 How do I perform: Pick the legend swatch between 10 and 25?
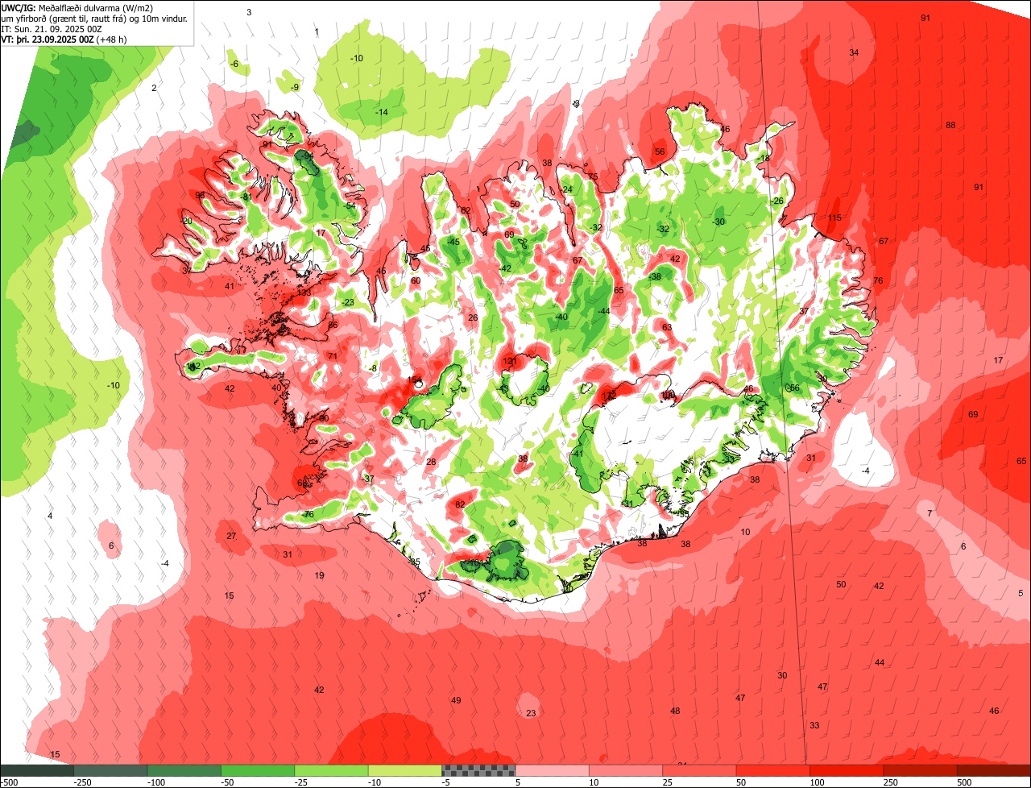[x=626, y=771]
